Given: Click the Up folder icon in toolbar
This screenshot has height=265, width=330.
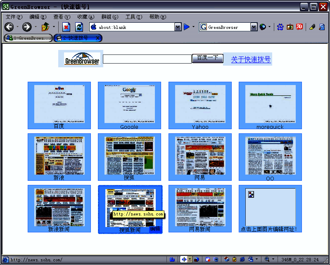Looking at the screenshot, I should point(45,27).
